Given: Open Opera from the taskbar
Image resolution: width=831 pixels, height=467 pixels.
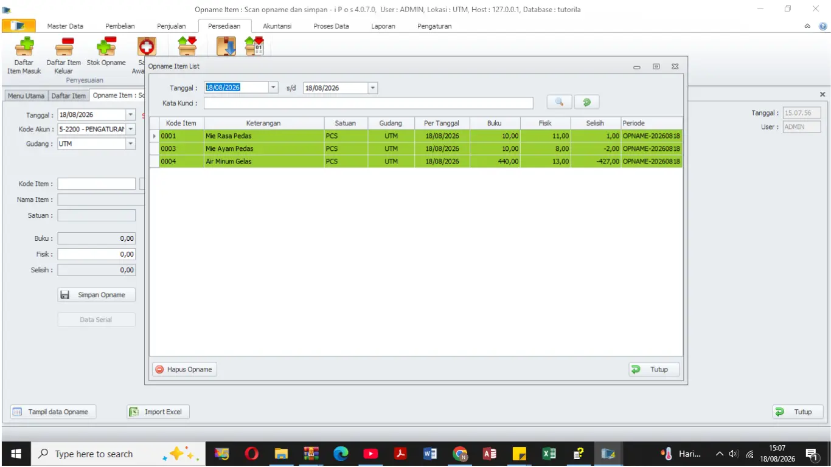Looking at the screenshot, I should (x=251, y=454).
